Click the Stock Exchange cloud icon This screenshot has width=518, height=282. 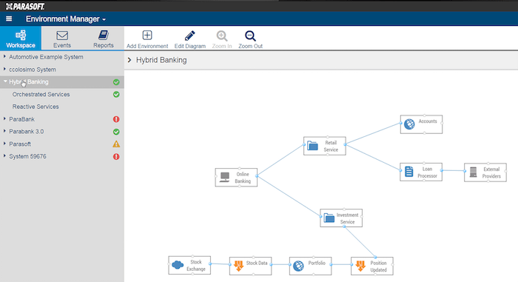click(178, 264)
